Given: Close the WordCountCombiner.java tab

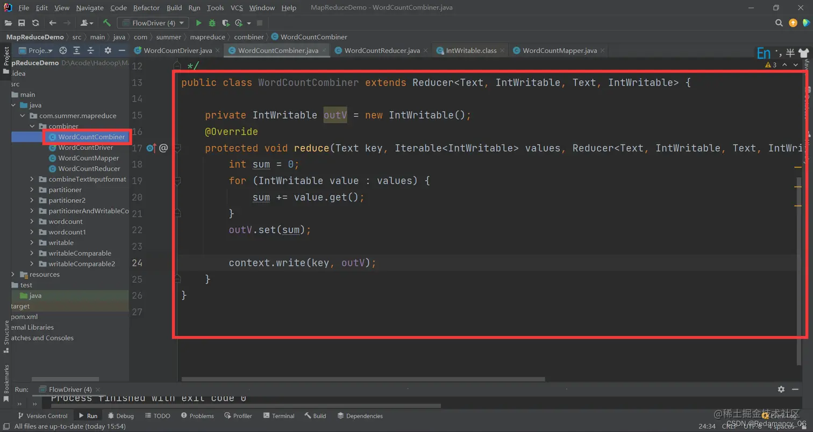Looking at the screenshot, I should [324, 51].
